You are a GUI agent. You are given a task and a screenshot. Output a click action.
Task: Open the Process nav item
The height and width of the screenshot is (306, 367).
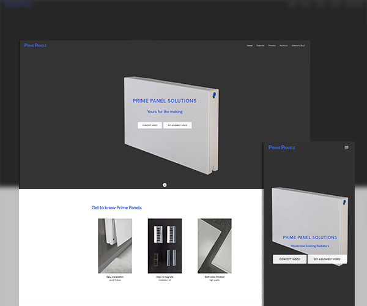point(272,45)
